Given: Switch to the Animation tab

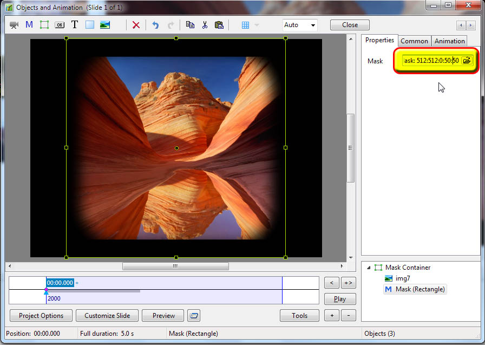Looking at the screenshot, I should coord(449,41).
